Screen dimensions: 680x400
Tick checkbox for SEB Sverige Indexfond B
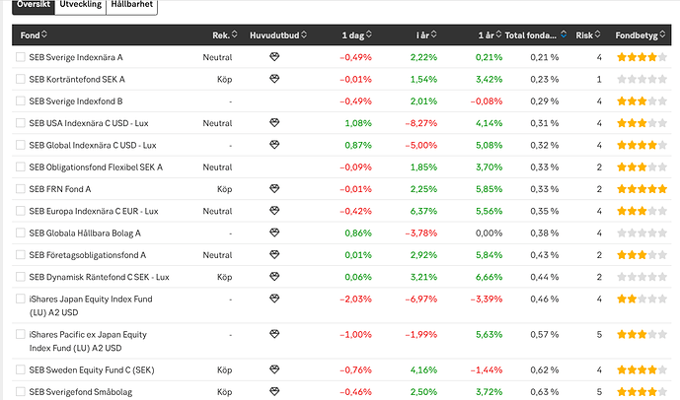tap(21, 101)
